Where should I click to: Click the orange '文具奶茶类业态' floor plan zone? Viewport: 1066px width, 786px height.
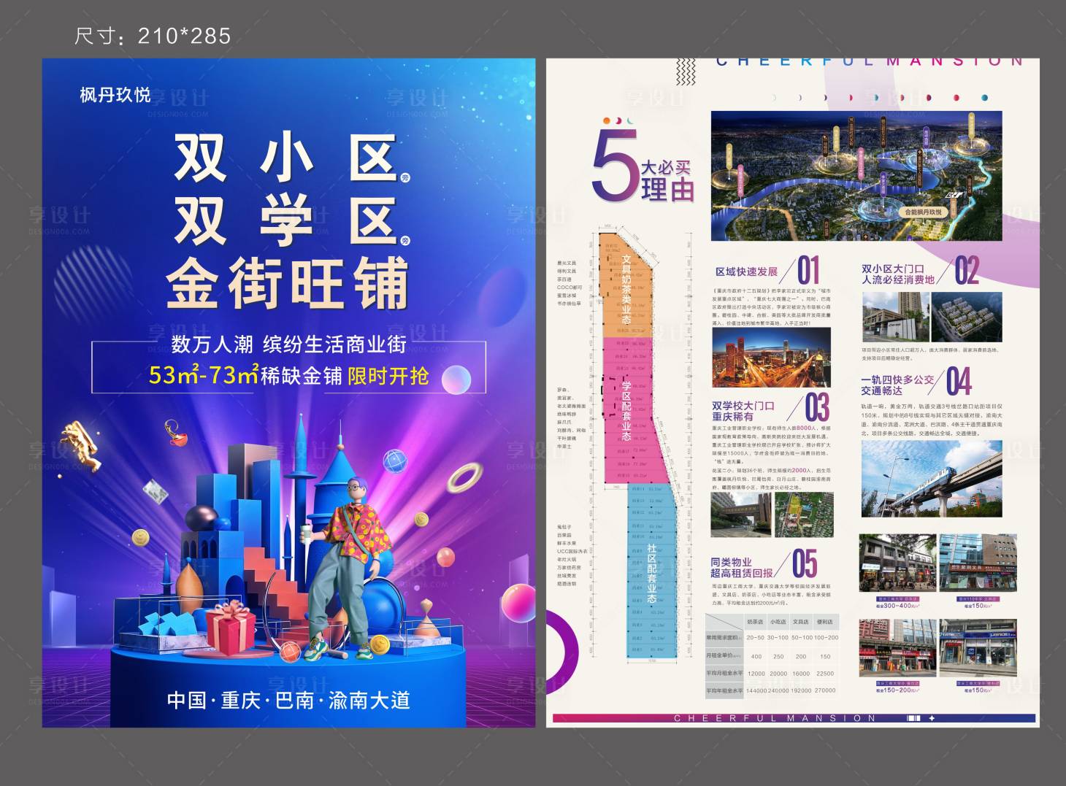625,286
